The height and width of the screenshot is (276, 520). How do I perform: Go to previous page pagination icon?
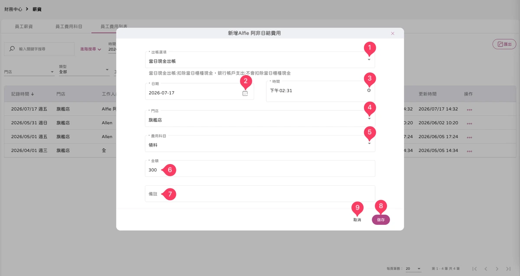[486, 269]
